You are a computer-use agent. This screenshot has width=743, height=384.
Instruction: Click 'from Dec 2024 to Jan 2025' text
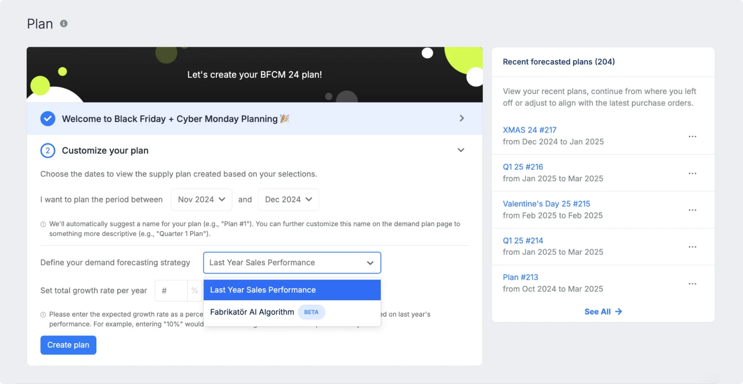(x=553, y=142)
